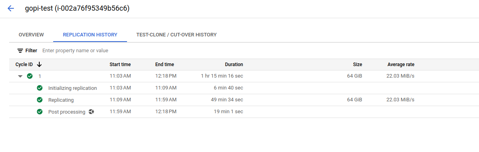Screen dimensions: 479x152
Task: Switch to Test-Clone / Cut-Over History tab
Action: pos(177,35)
